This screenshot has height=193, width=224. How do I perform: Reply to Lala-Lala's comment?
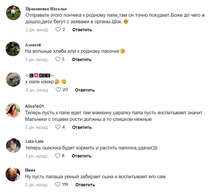tap(82, 156)
